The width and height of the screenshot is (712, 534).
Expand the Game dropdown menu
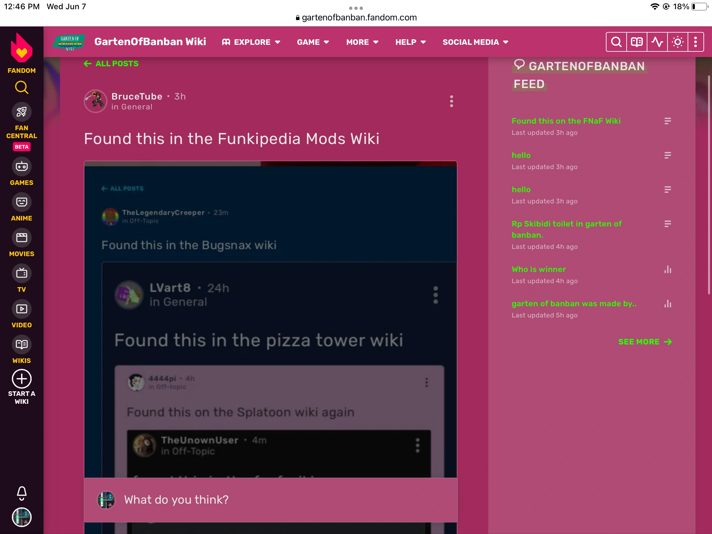[313, 42]
